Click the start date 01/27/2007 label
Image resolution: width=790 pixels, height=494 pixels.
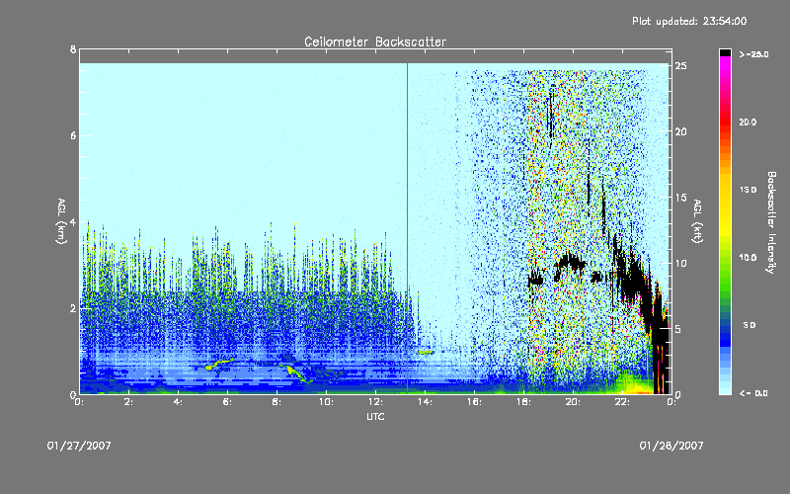pos(79,446)
